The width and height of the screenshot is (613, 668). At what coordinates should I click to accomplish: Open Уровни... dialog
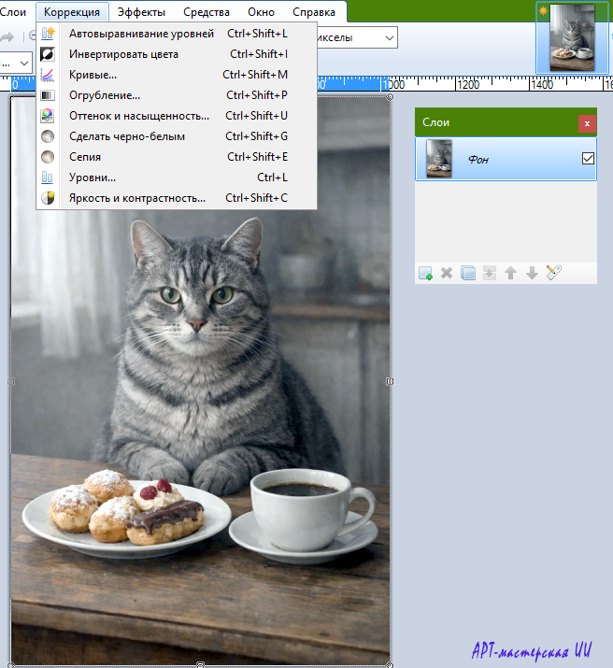177,178
